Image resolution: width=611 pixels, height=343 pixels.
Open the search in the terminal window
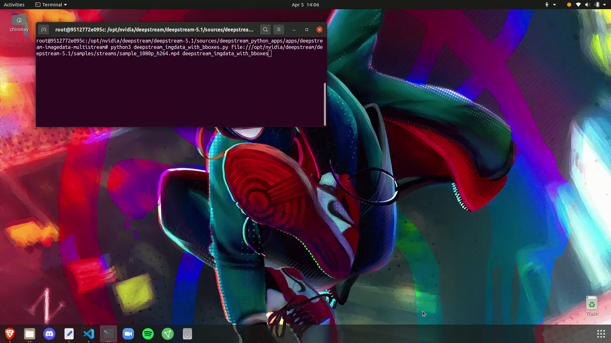tap(265, 30)
